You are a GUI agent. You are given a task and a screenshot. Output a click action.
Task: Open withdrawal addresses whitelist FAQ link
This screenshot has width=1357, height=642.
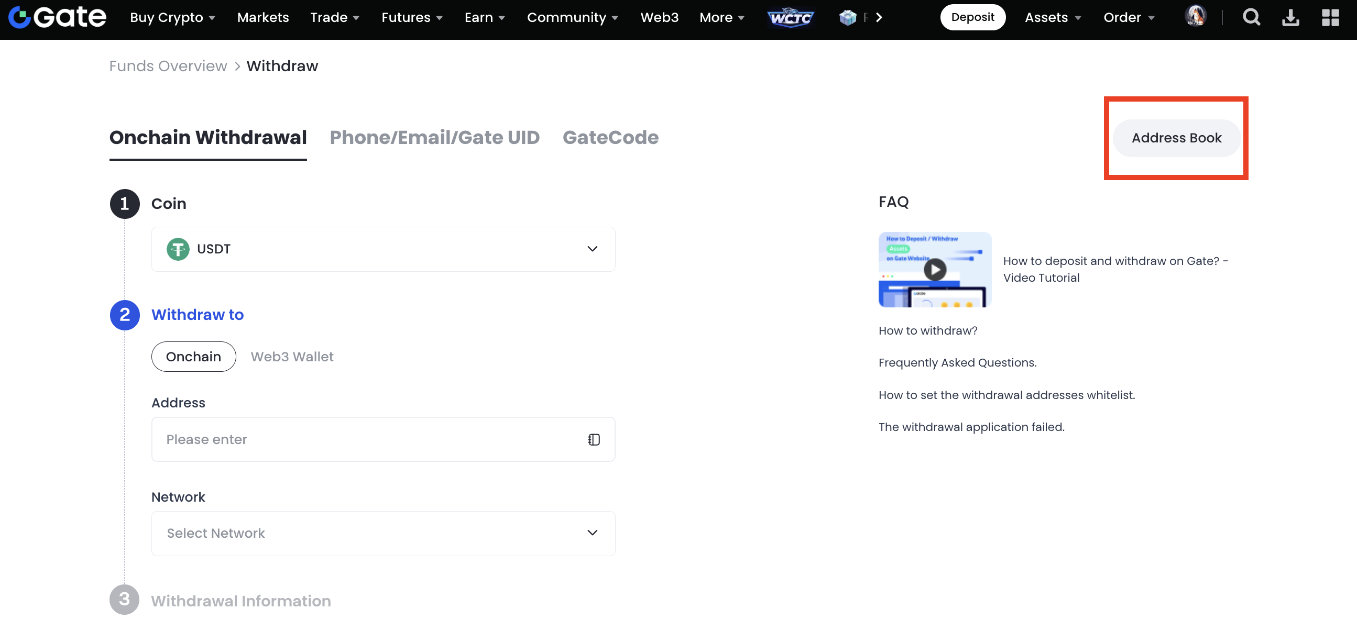(1006, 395)
